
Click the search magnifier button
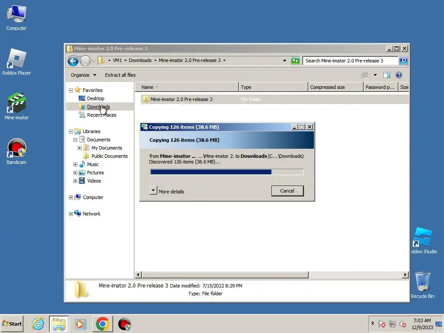coord(403,60)
